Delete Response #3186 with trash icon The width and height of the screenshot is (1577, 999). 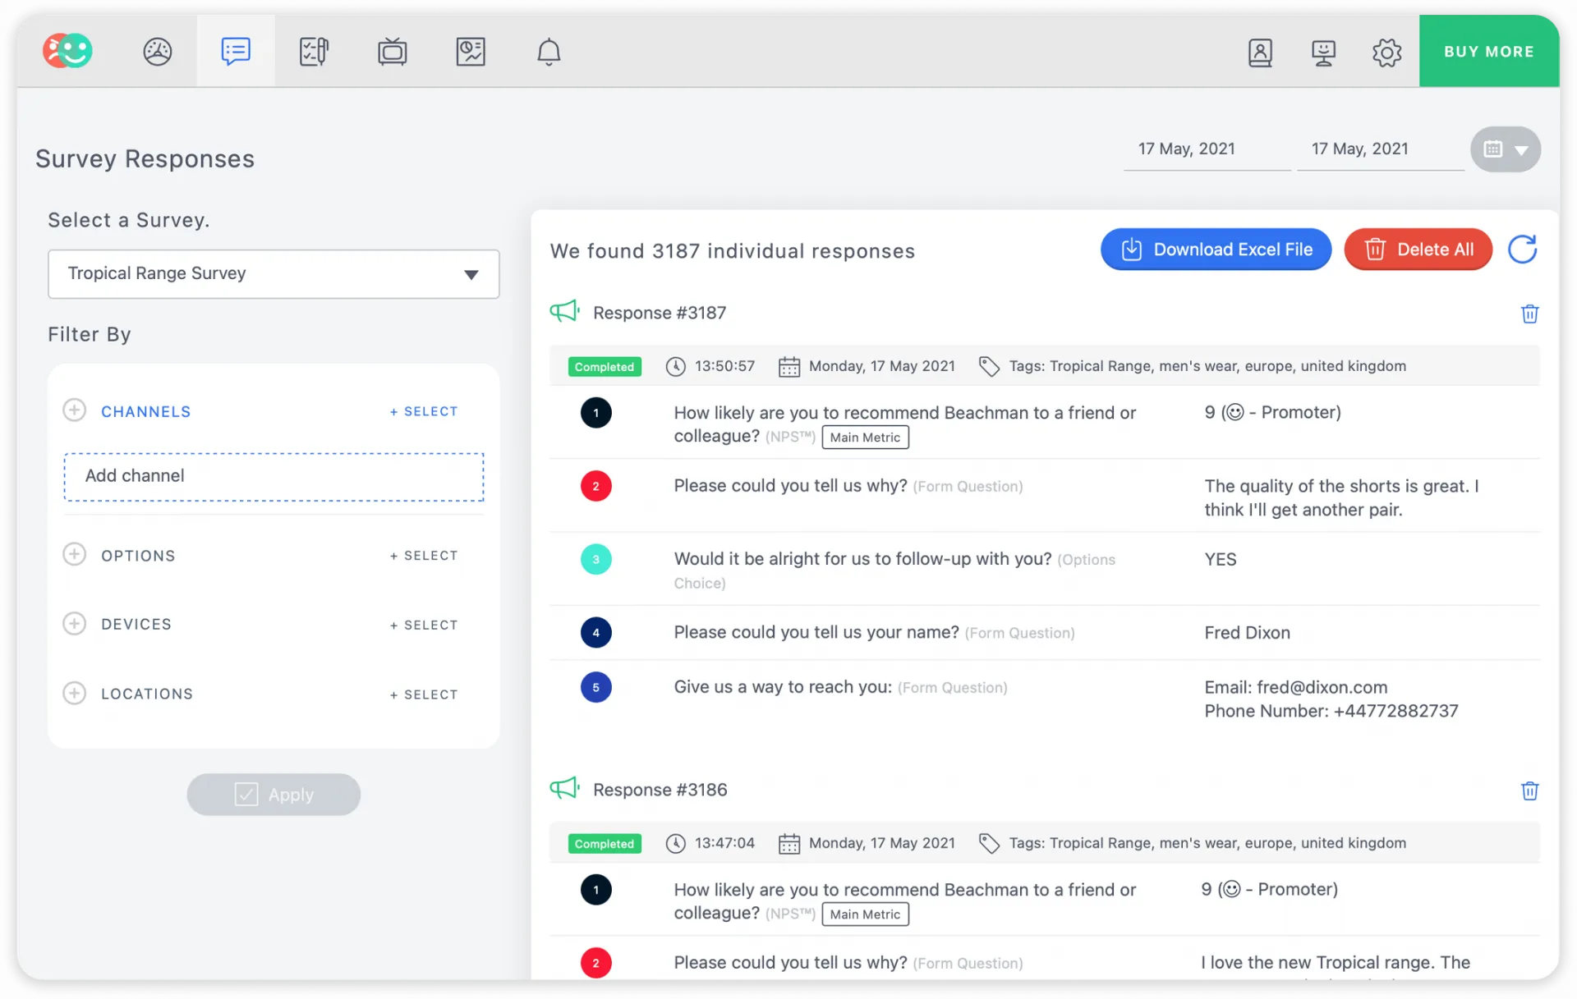pyautogui.click(x=1529, y=790)
